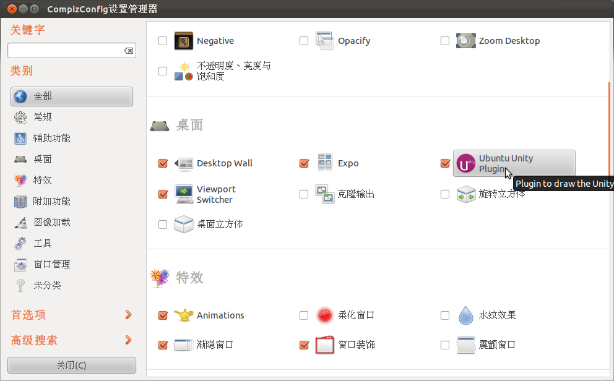Click the 图像加载 icon in sidebar
The height and width of the screenshot is (381, 614).
click(x=20, y=223)
